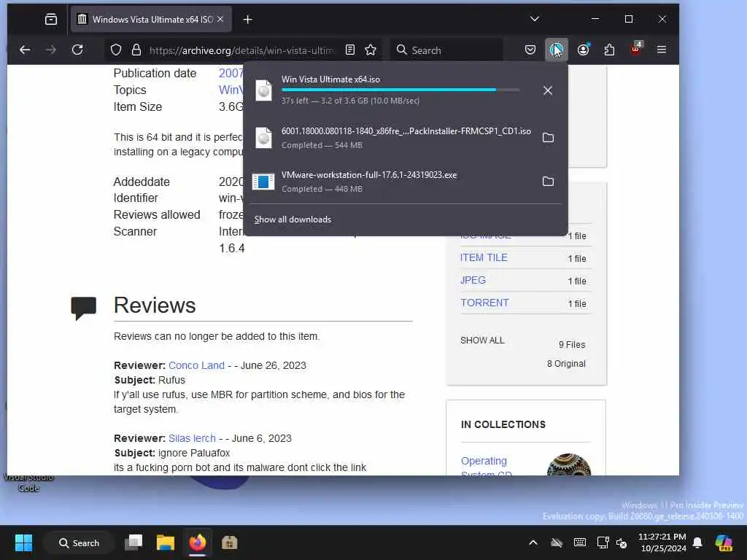Screen dimensions: 747x560
Task: Click the 9 Files link
Action: click(x=572, y=345)
